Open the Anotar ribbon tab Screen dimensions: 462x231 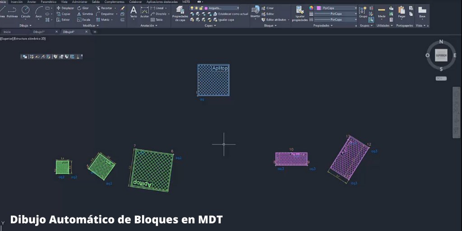pos(32,2)
